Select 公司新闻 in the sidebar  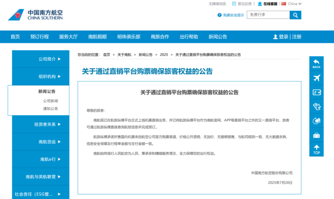tap(50, 101)
